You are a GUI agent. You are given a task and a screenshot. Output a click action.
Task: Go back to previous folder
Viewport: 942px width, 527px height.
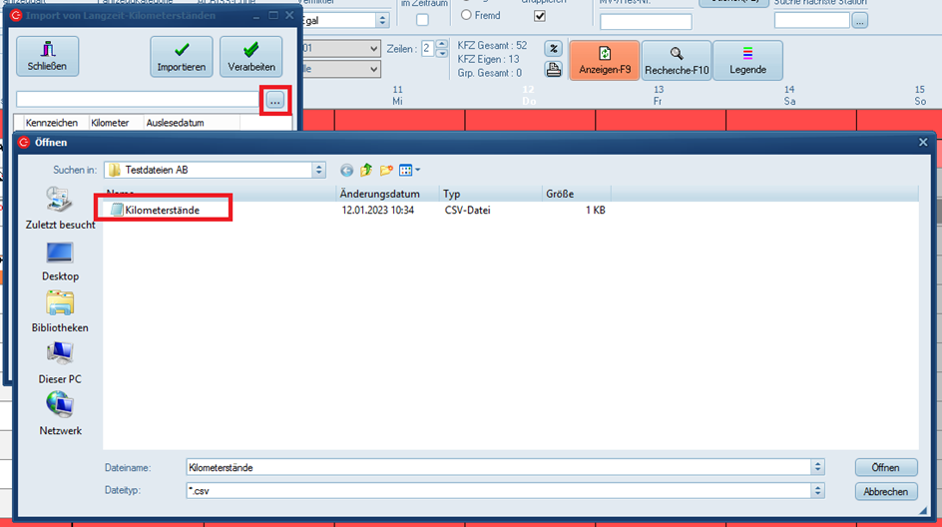[346, 170]
